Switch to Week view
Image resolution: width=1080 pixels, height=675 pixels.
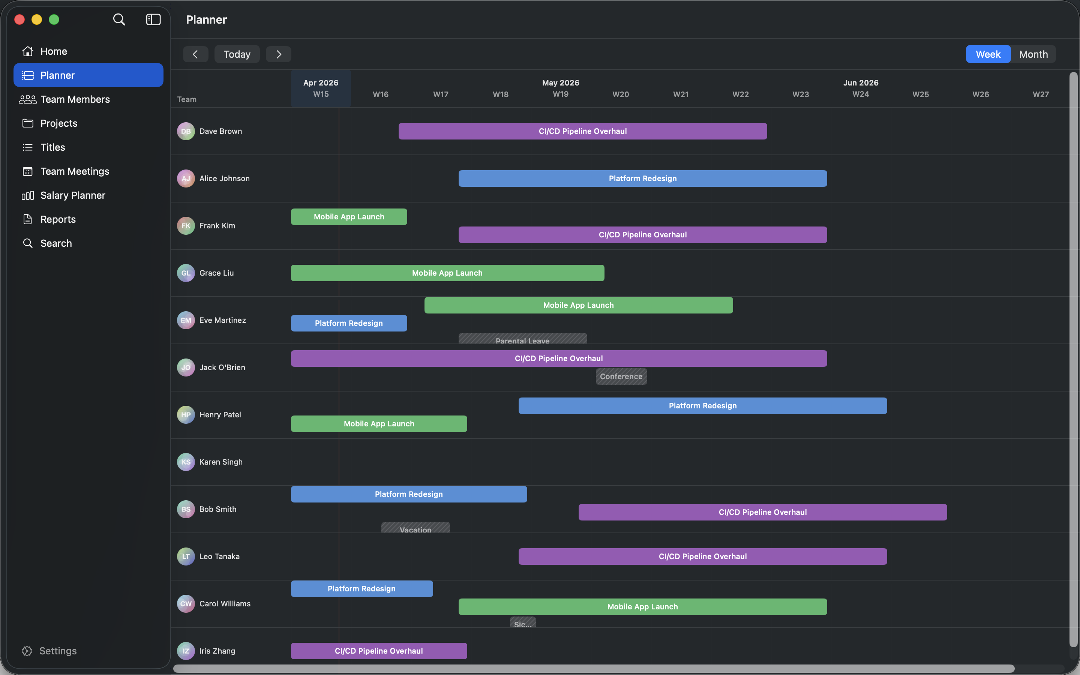[x=988, y=54]
